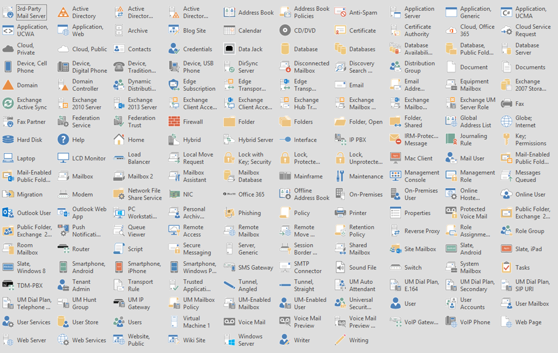The image size is (558, 353).
Task: Select the Router shape icon
Action: click(63, 249)
